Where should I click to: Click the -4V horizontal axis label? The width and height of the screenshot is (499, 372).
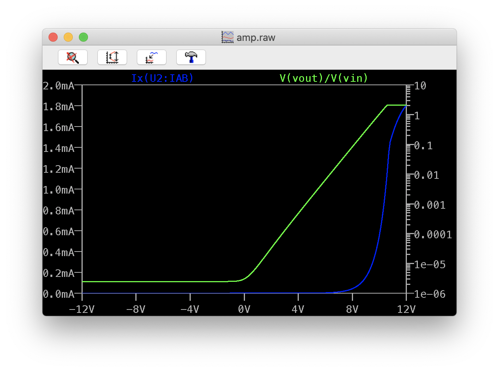pyautogui.click(x=190, y=309)
